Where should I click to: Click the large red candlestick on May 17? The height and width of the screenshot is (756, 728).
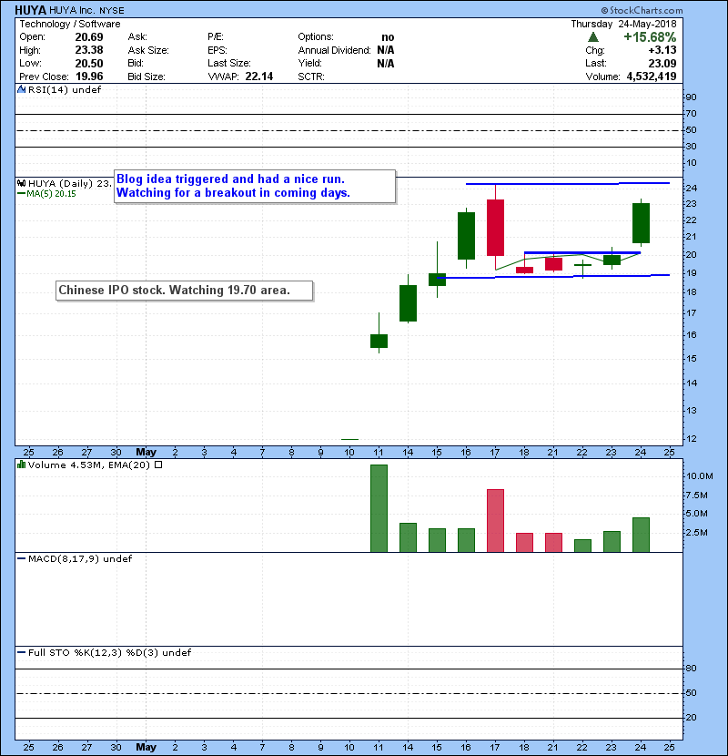click(495, 228)
